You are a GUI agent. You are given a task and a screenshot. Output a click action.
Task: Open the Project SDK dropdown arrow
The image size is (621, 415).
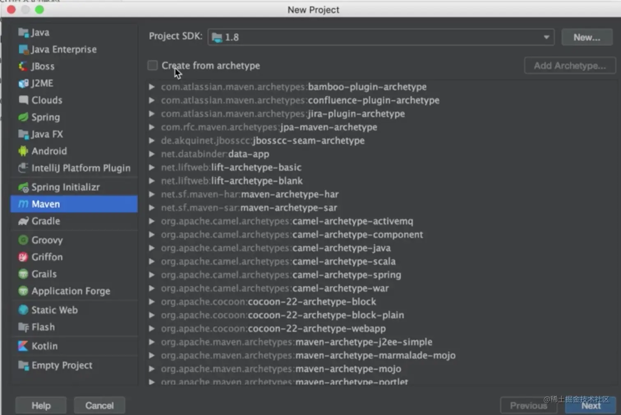pos(546,37)
